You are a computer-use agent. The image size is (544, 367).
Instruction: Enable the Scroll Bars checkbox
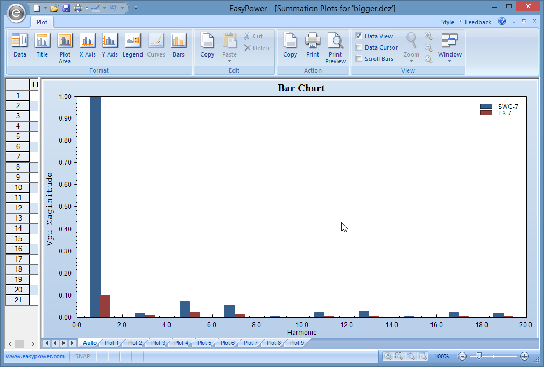pos(359,59)
